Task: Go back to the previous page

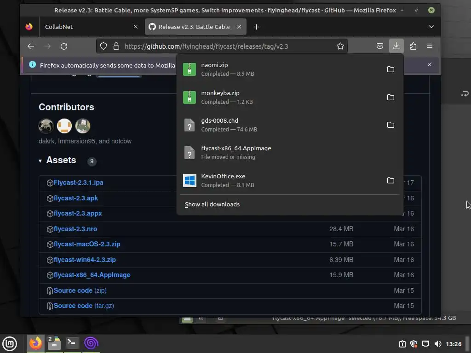Action: tap(31, 46)
